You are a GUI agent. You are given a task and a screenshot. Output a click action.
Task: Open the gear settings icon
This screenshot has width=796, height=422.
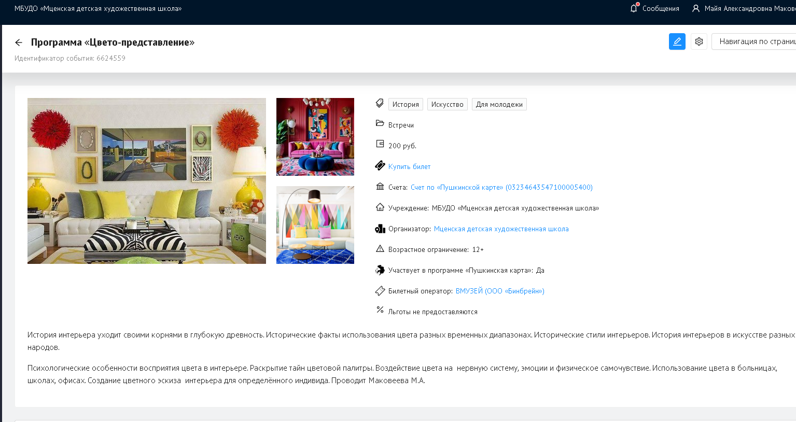(699, 41)
